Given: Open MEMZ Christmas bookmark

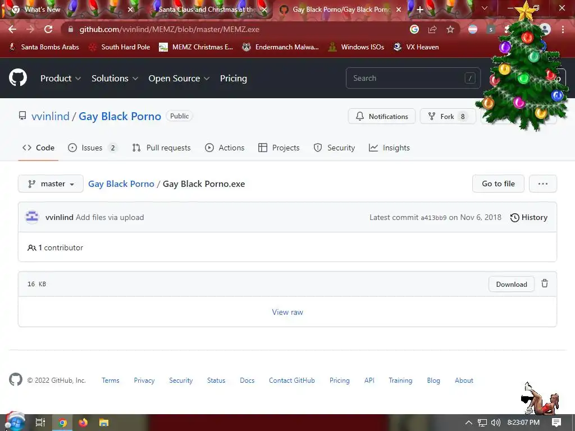Looking at the screenshot, I should coord(196,47).
